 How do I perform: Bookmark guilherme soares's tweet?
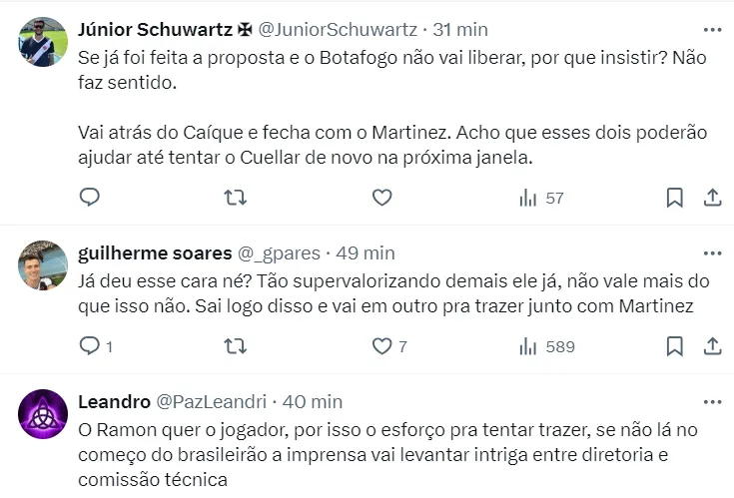pos(674,346)
